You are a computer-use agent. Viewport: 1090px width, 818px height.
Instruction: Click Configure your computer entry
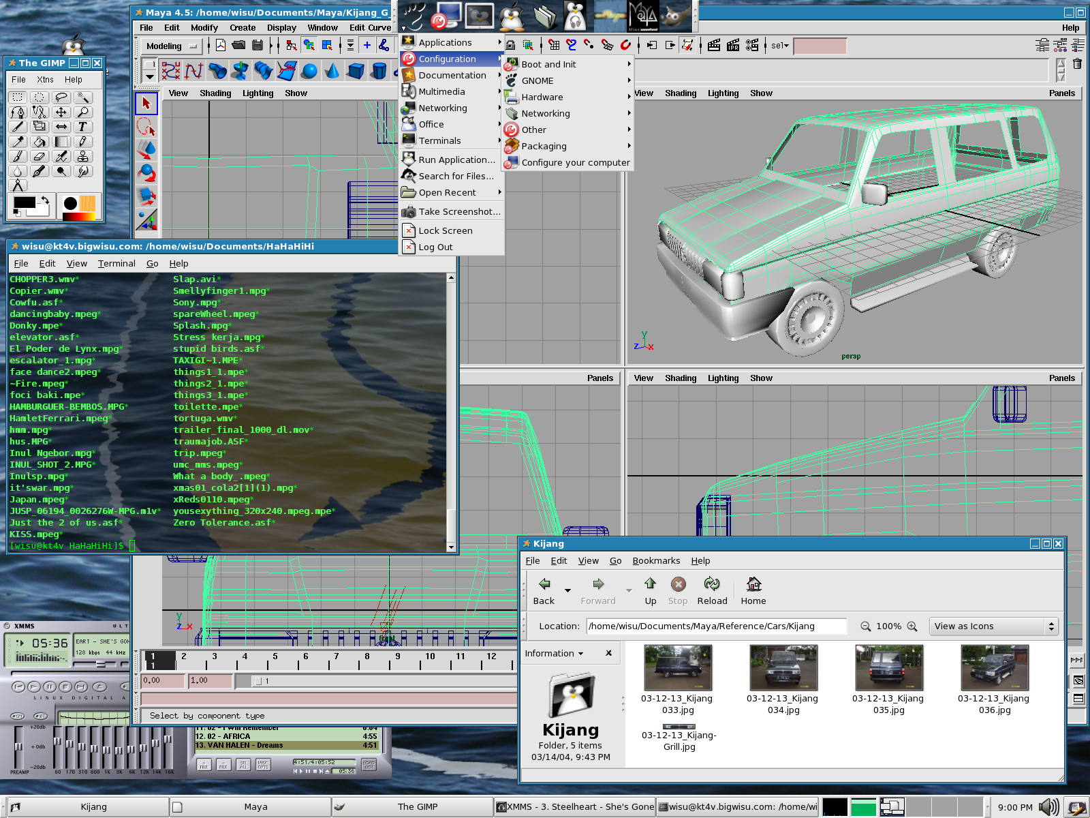click(x=567, y=162)
